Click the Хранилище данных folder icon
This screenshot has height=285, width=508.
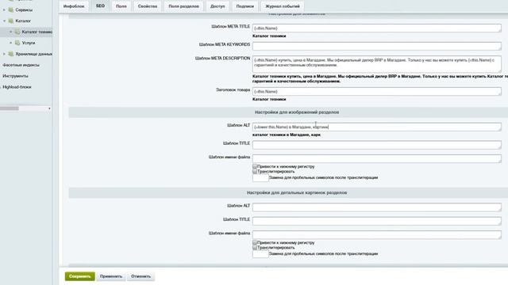point(11,54)
